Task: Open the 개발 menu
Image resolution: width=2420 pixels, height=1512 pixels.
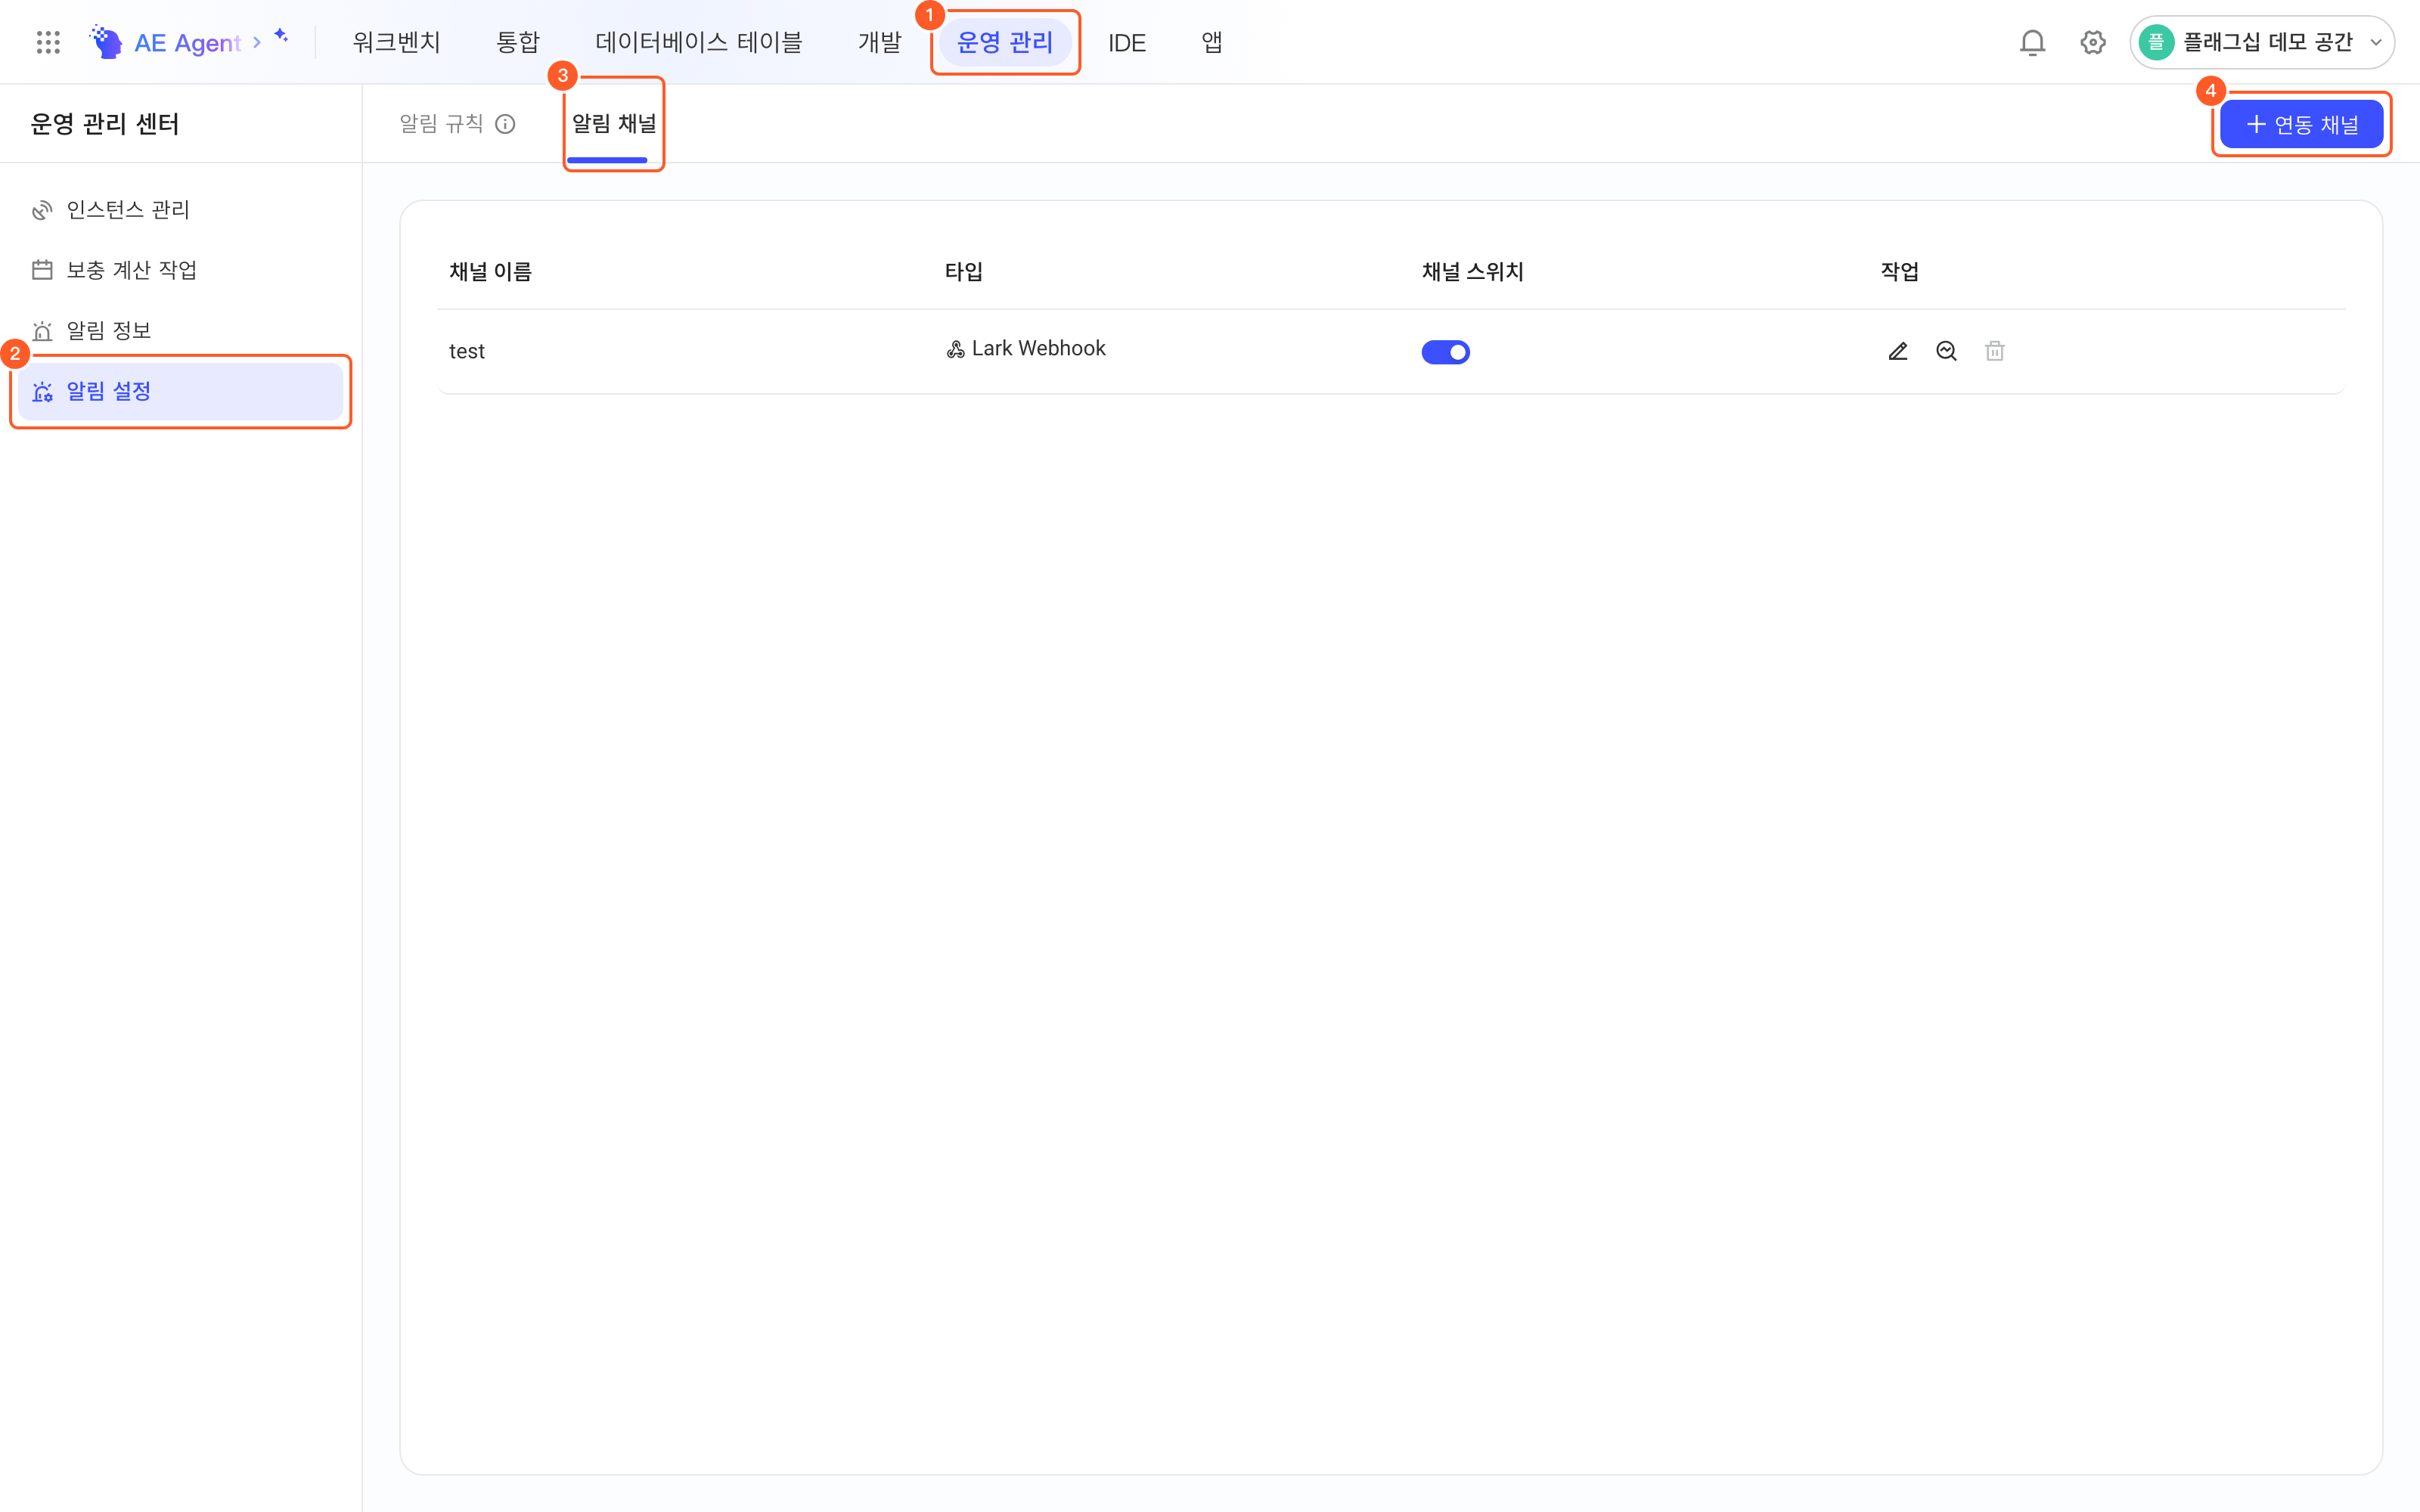Action: pyautogui.click(x=879, y=42)
